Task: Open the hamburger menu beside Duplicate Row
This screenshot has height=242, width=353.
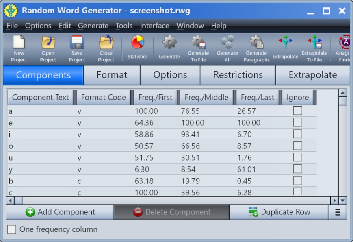Action: click(338, 212)
